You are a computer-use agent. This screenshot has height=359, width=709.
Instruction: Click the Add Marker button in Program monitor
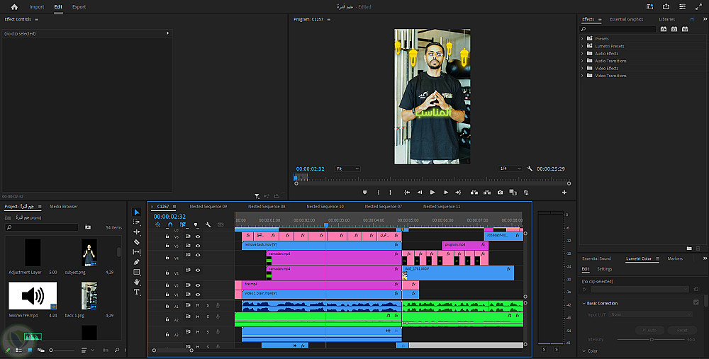(x=365, y=192)
